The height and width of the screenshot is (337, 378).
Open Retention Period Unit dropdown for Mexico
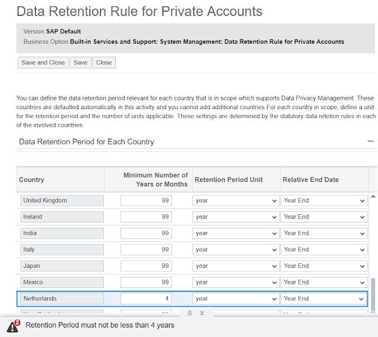pos(236,282)
